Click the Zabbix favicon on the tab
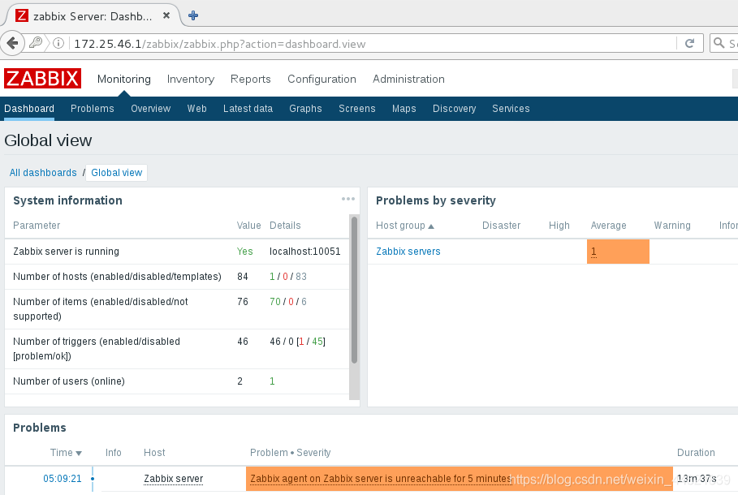Screen dimensions: 738x495 pyautogui.click(x=22, y=15)
